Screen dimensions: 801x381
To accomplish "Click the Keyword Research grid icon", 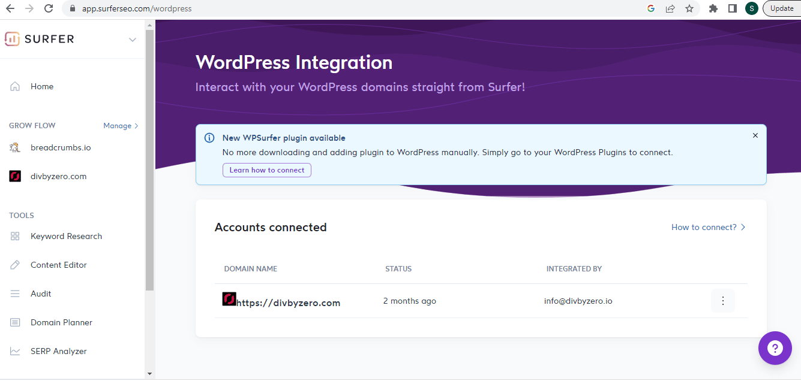I will click(x=15, y=236).
